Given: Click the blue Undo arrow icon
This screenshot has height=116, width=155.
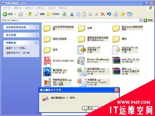Looking at the screenshot, I should coord(109,14).
